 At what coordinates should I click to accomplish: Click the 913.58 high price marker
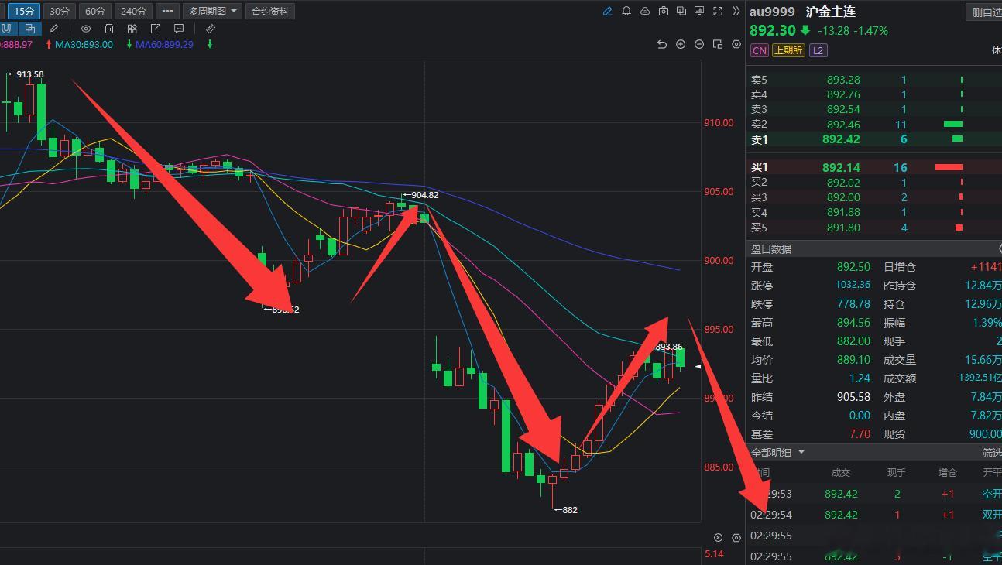(26, 74)
